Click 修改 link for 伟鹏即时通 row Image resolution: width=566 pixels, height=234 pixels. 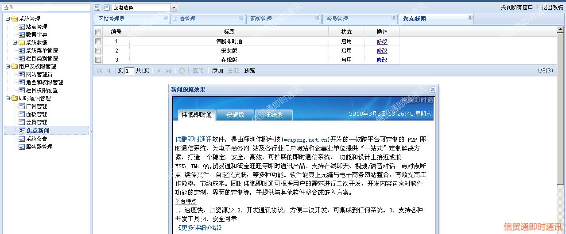[382, 42]
